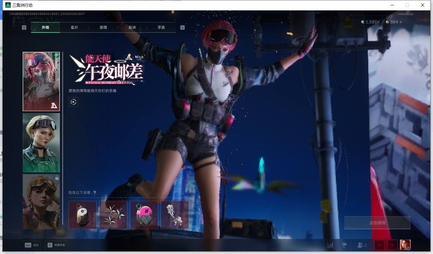
Task: Open the player avatar in bottom bar
Action: click(x=405, y=245)
